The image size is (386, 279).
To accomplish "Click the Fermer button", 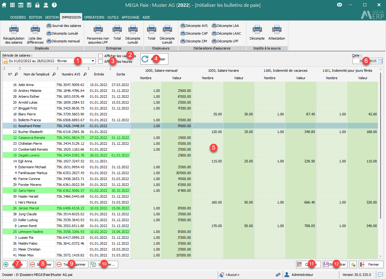I will pos(371,264).
